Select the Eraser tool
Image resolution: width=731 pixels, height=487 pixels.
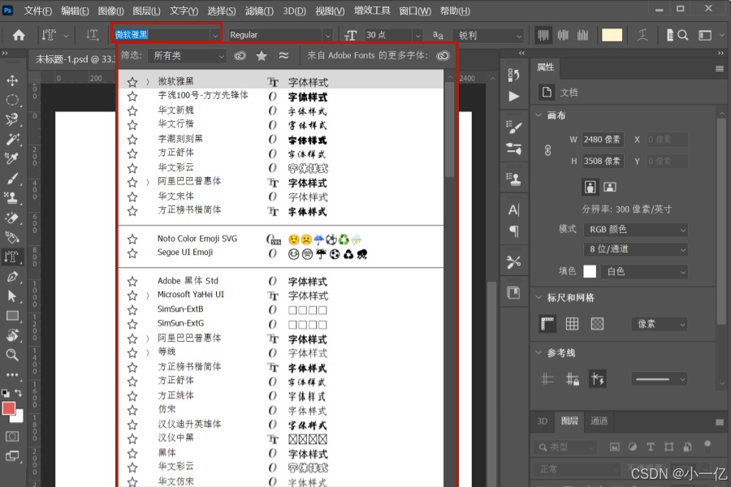pyautogui.click(x=12, y=218)
